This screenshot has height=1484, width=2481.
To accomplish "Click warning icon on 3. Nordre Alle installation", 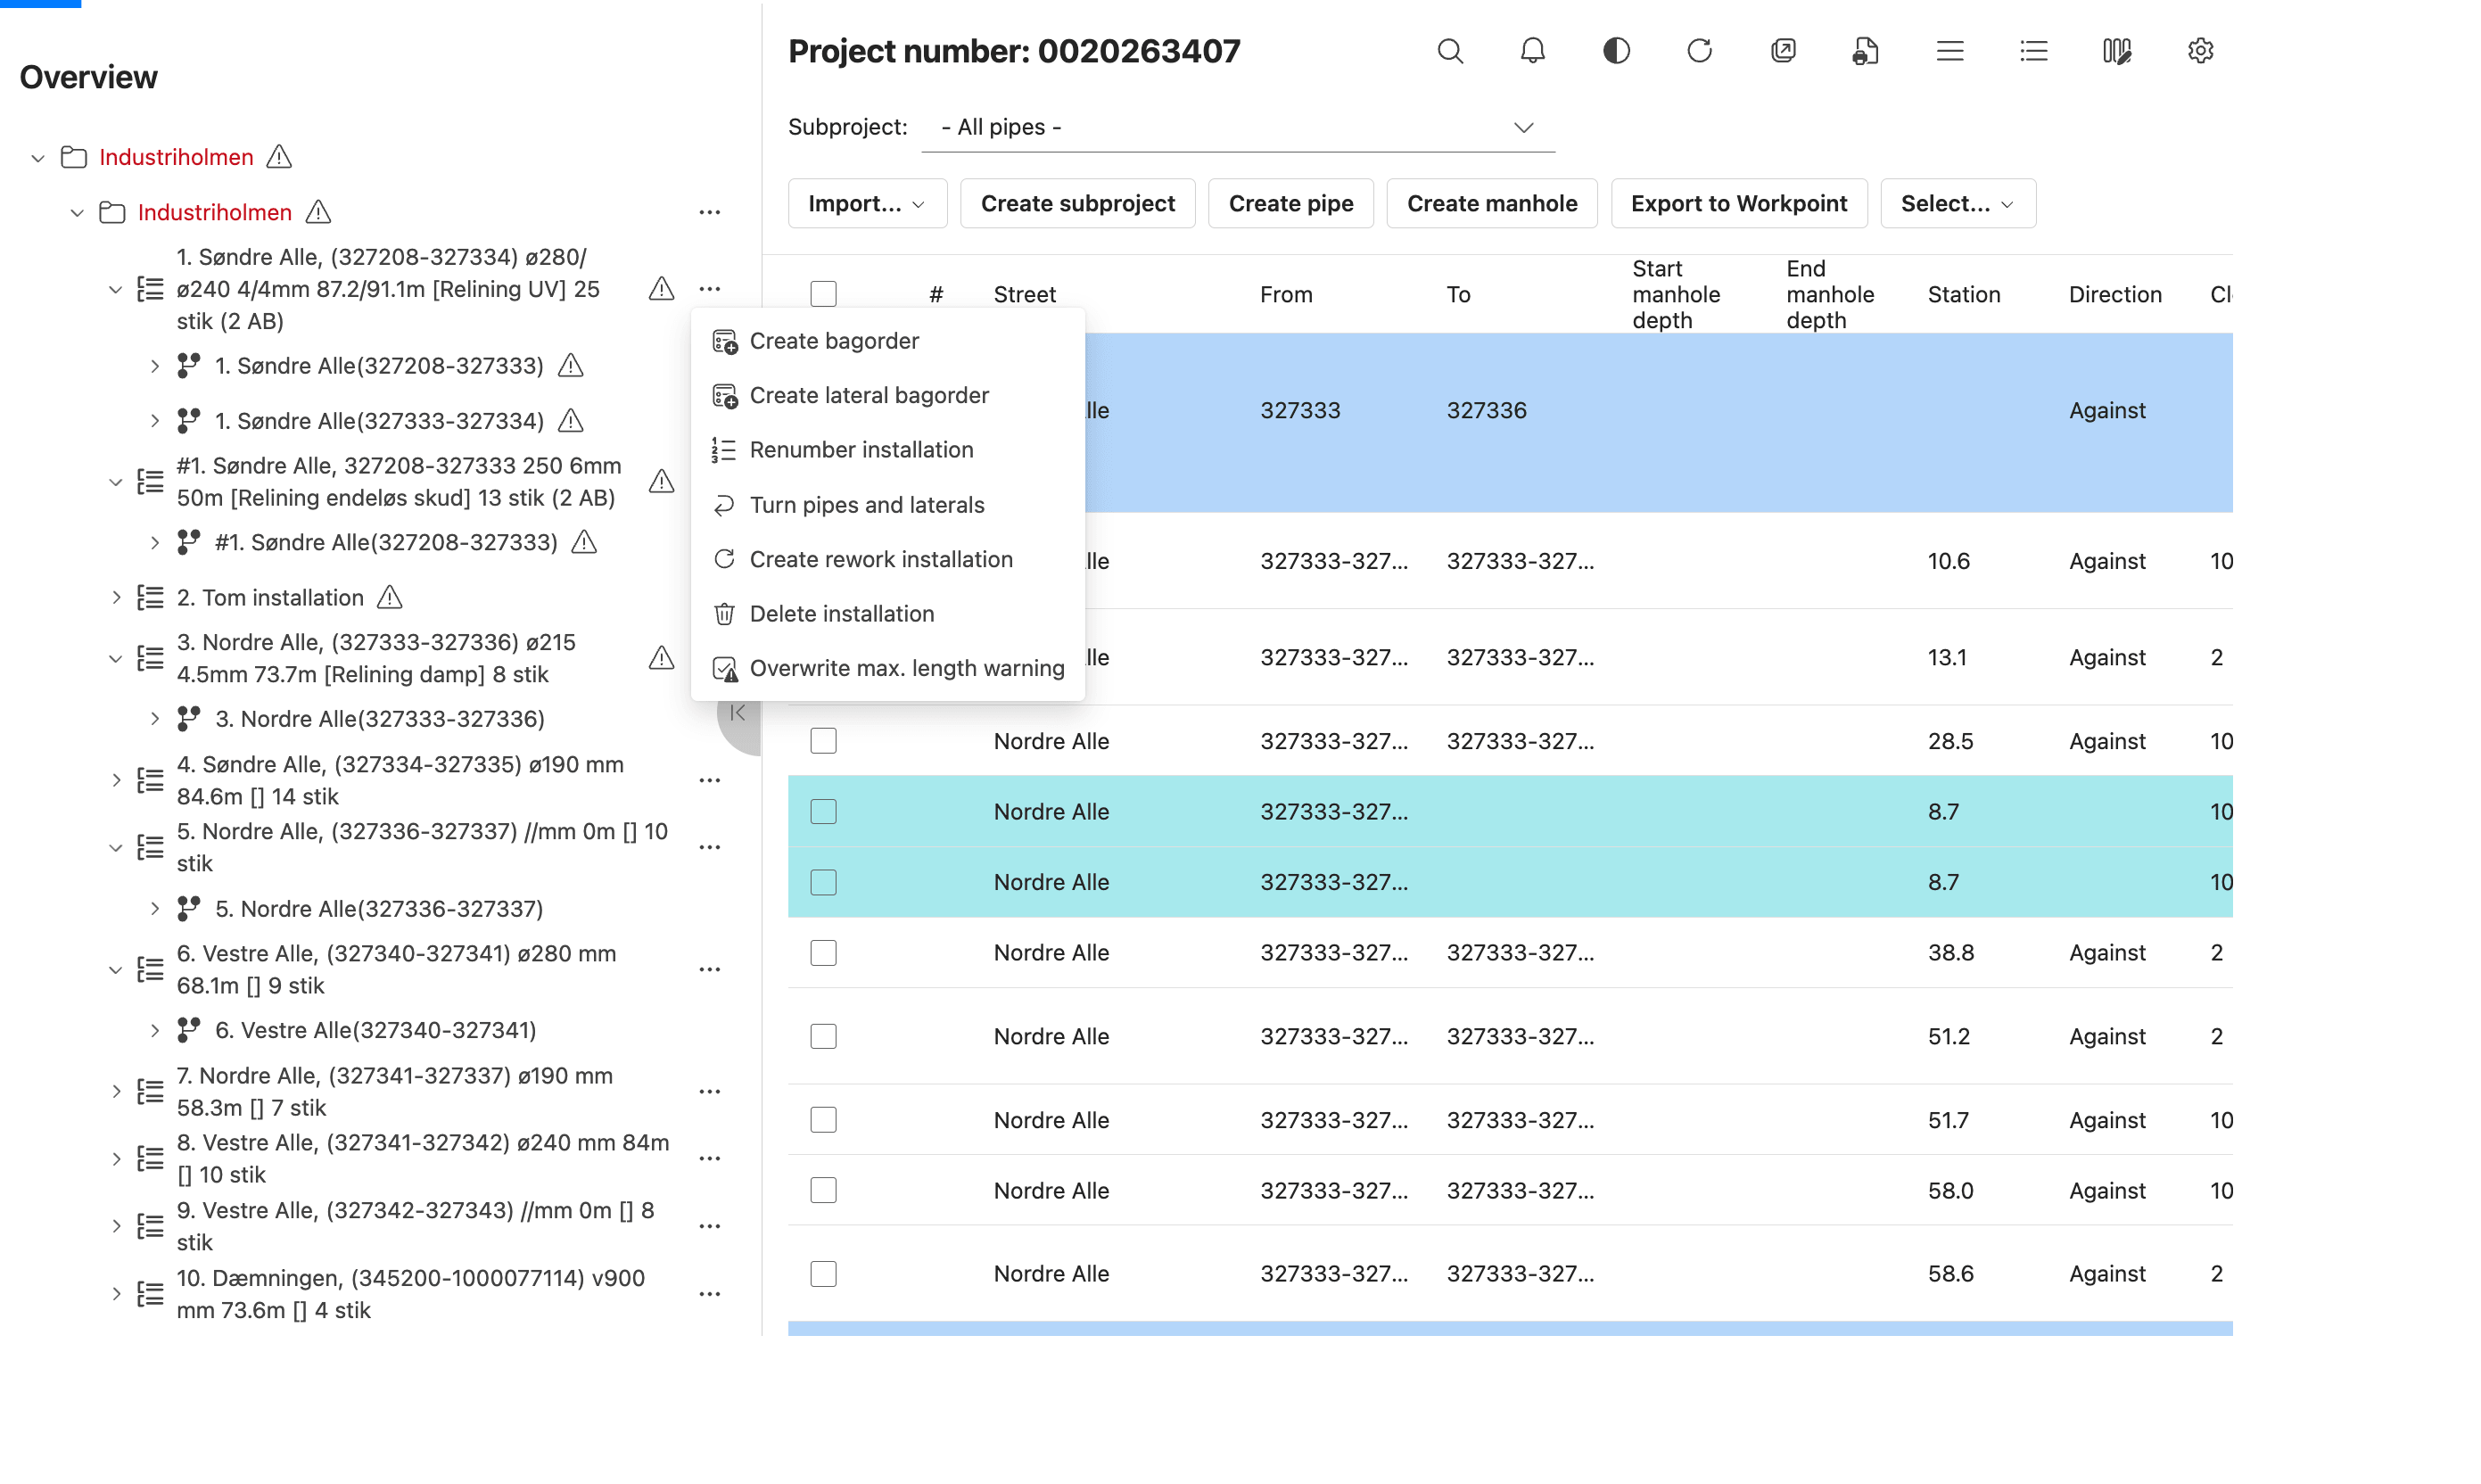I will (x=662, y=658).
